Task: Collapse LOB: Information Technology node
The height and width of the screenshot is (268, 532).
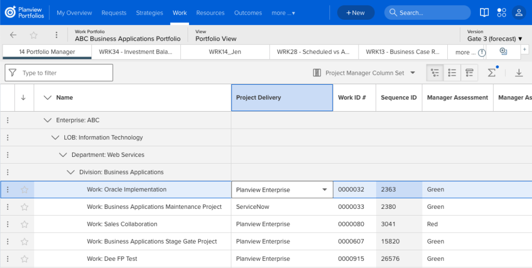Action: click(55, 138)
